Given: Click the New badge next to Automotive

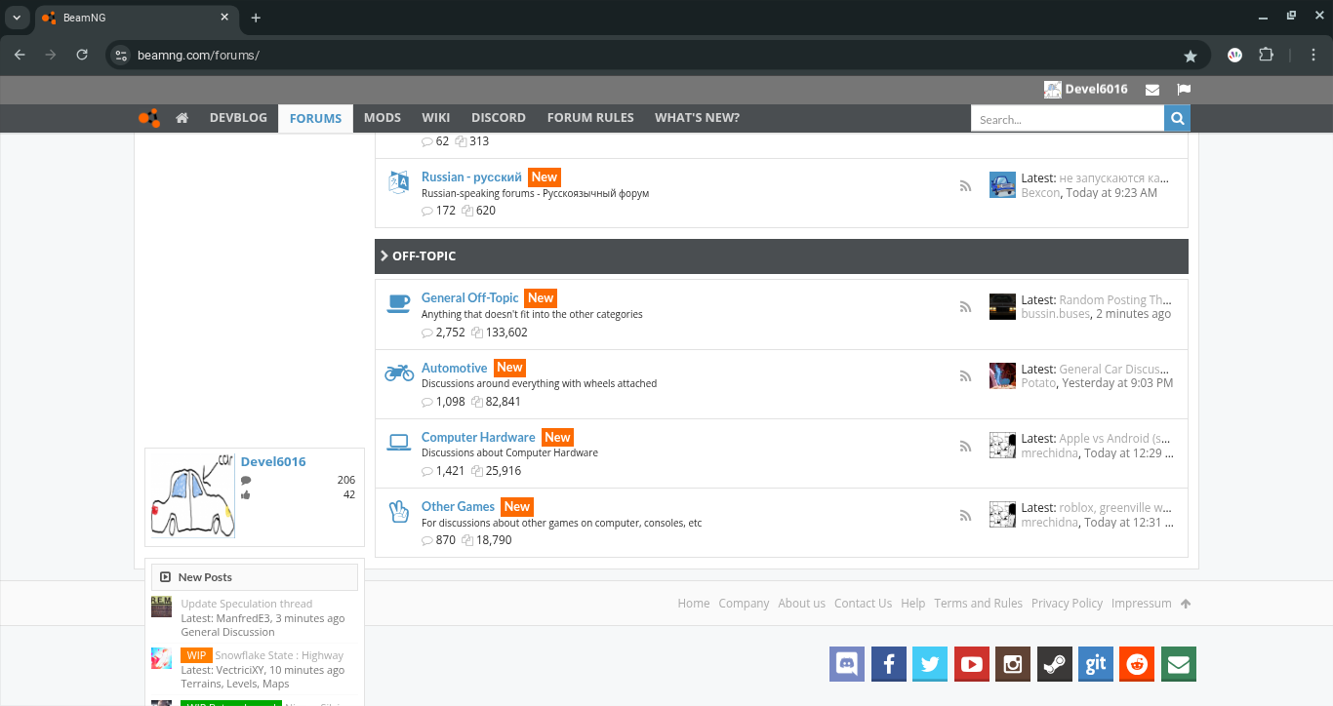Looking at the screenshot, I should (x=509, y=368).
